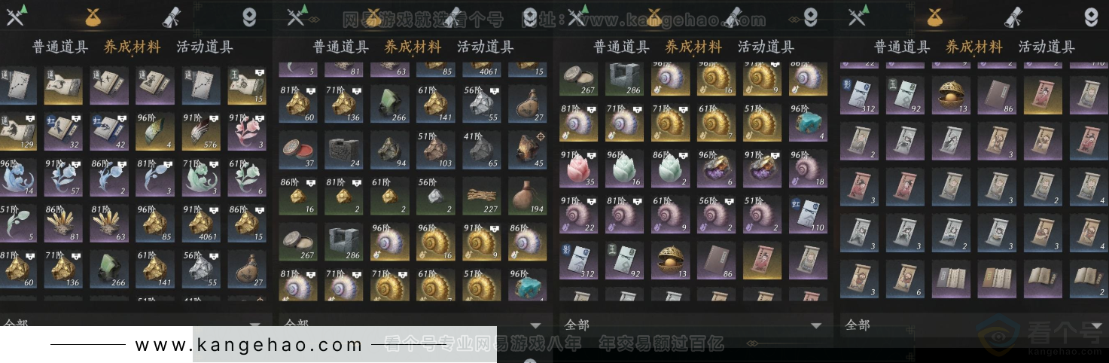Switch to 活动道具 tab in leftmost panel
This screenshot has width=1109, height=363.
[205, 47]
